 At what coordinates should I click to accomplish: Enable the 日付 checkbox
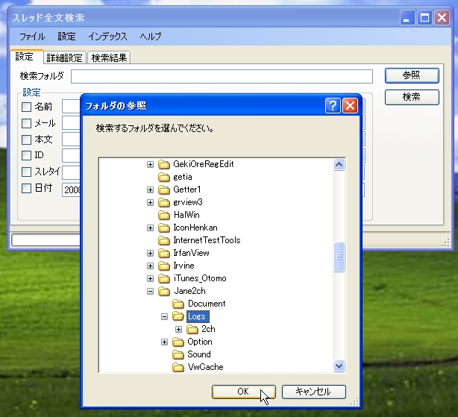pos(27,188)
